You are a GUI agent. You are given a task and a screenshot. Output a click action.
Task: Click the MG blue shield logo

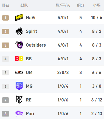tap(19, 86)
